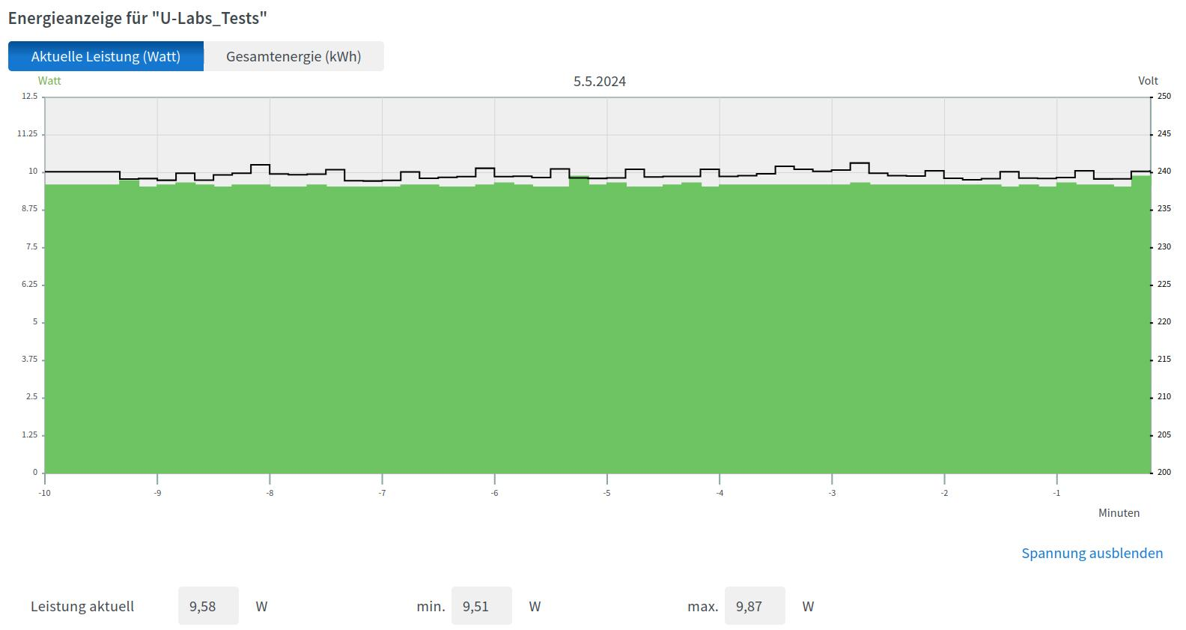Click the 200 value on the Volt axis
Image resolution: width=1186 pixels, height=630 pixels.
(x=1164, y=472)
